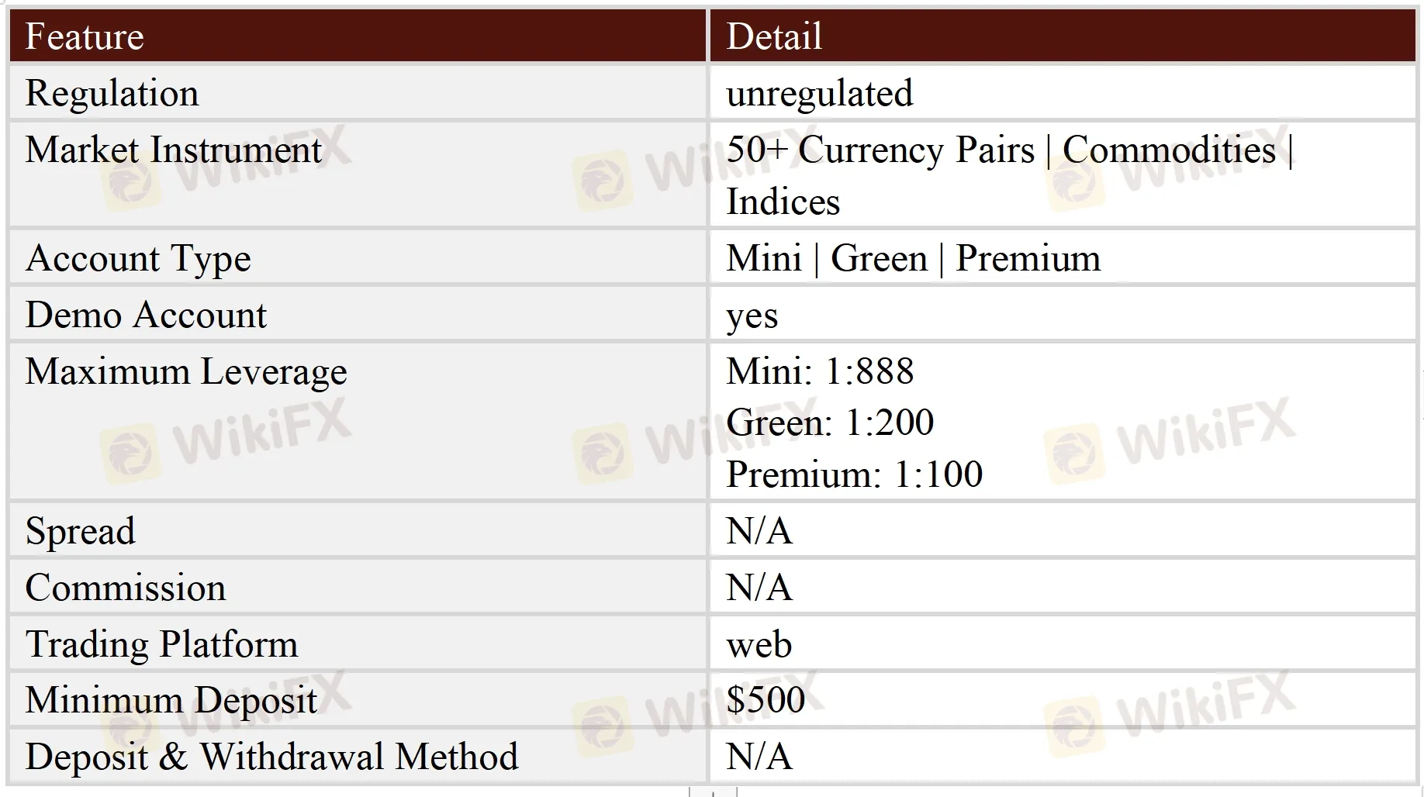Click the Premium: 1:100 leverage text
The height and width of the screenshot is (797, 1424).
(x=854, y=474)
